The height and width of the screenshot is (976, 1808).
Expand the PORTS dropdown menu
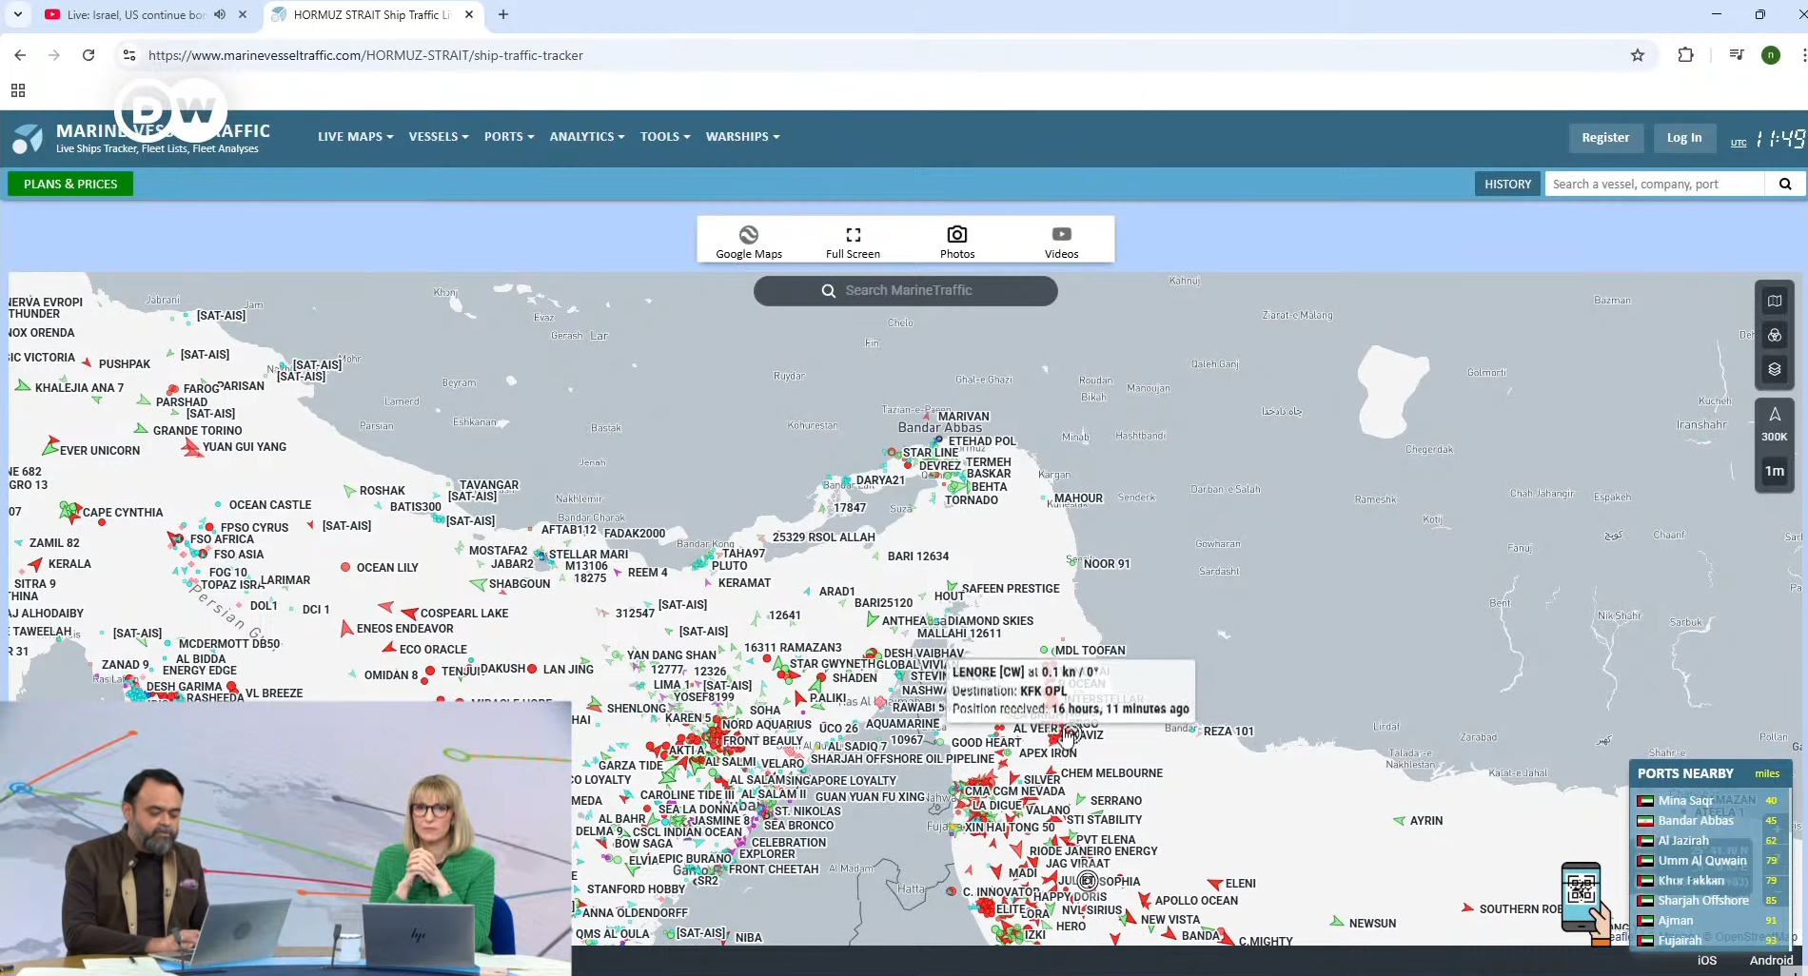(509, 137)
